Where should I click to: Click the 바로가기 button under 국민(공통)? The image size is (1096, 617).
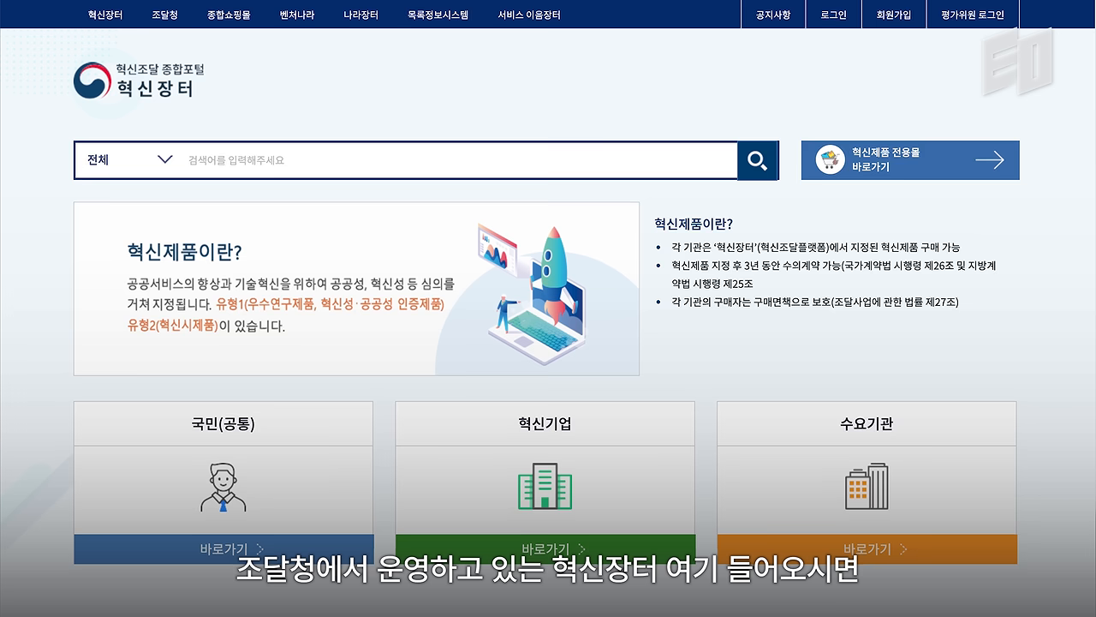pos(223,549)
